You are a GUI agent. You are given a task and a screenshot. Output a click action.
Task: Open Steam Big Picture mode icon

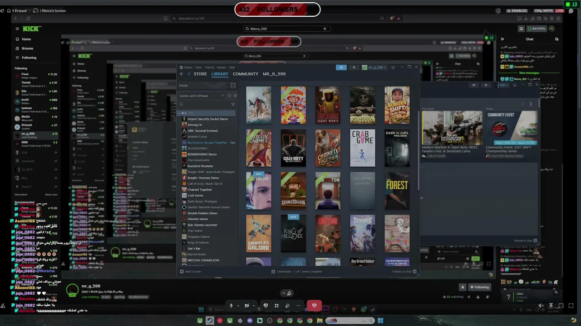(x=393, y=67)
